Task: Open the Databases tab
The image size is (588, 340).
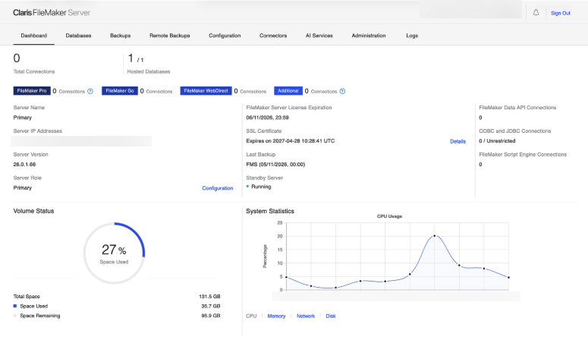Action: [78, 36]
